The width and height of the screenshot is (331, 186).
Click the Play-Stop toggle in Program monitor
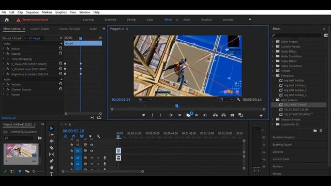click(188, 115)
